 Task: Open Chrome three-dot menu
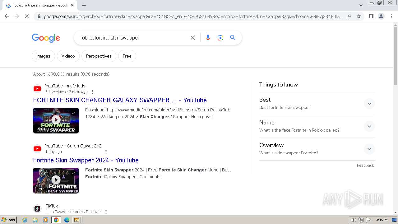click(391, 16)
